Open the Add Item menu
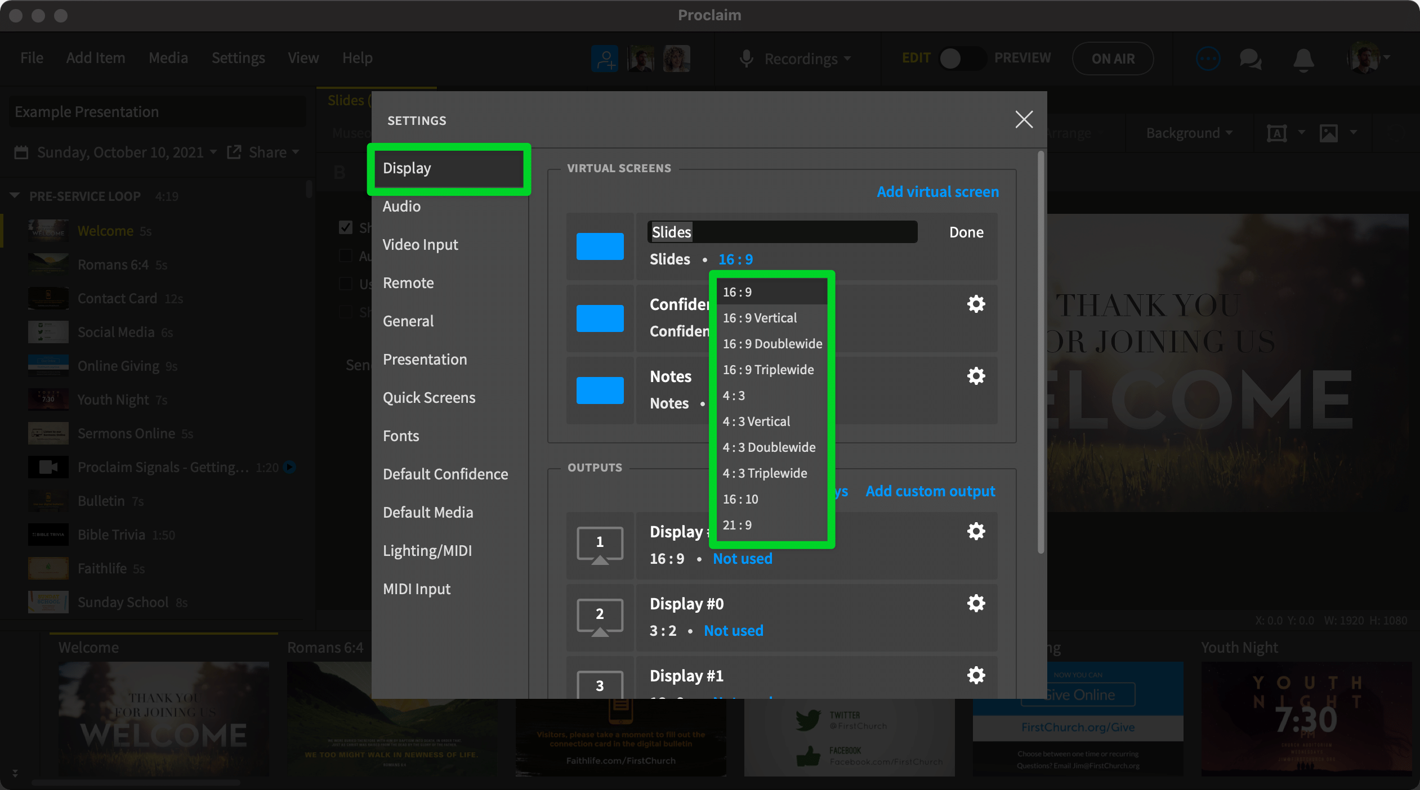 click(x=96, y=58)
